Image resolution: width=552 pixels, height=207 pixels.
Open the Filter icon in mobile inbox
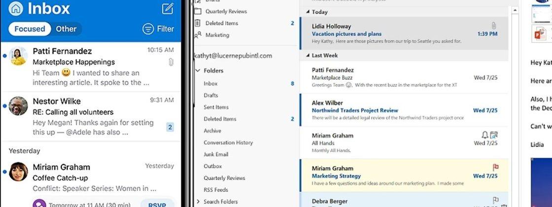(x=148, y=29)
